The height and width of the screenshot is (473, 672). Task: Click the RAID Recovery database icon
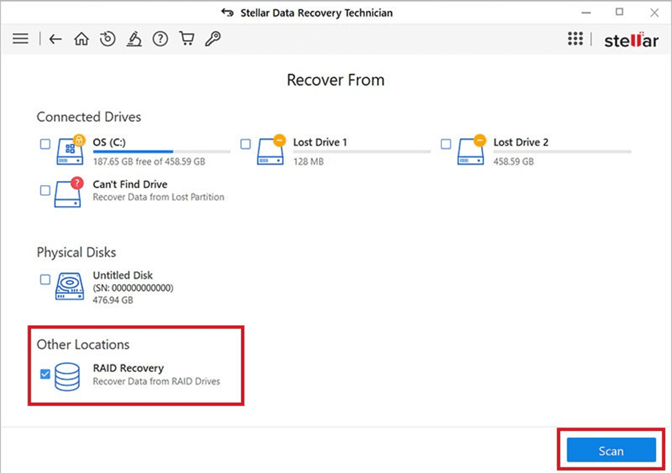68,377
